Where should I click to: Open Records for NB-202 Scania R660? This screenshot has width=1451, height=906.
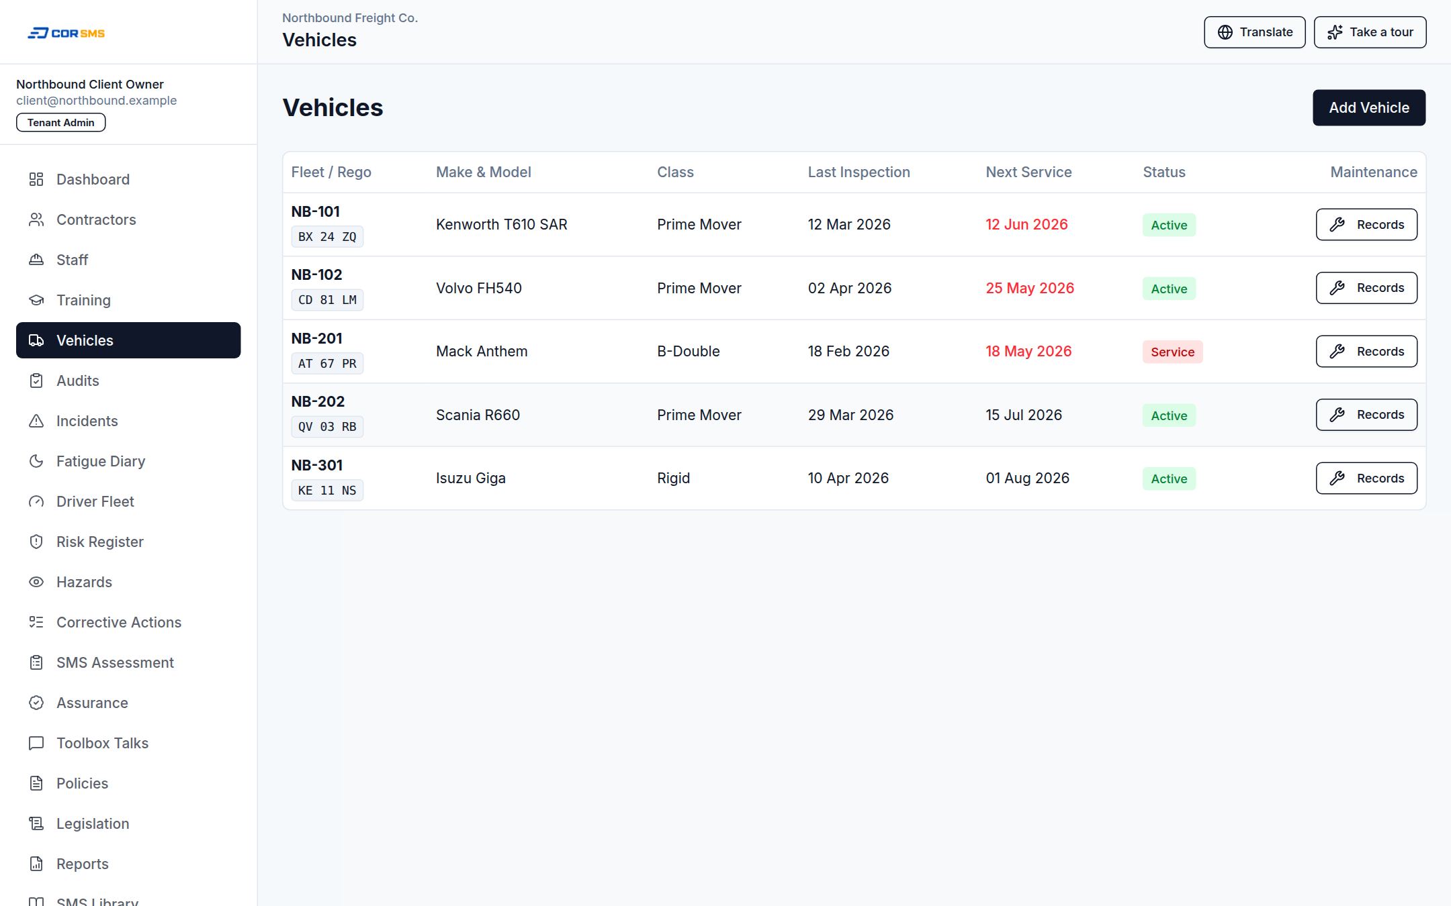(x=1366, y=415)
